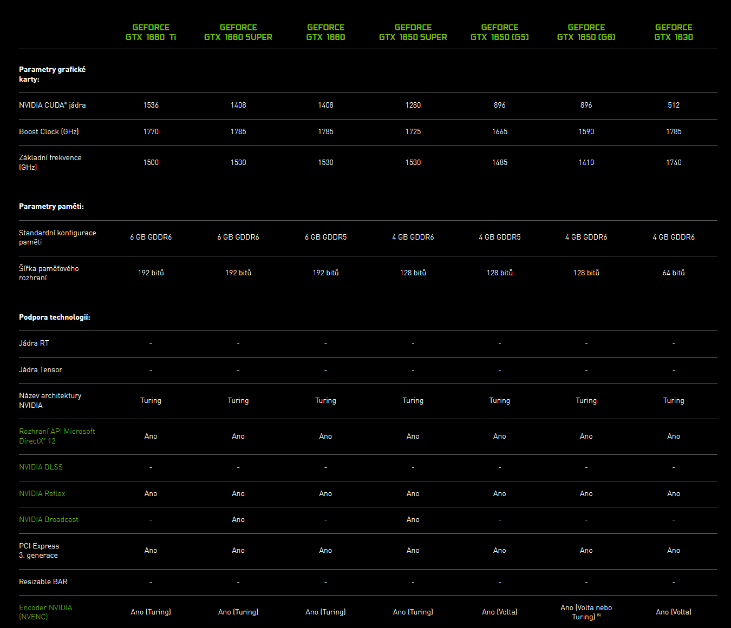Visit the NVIDIA Broadcast link

point(48,519)
